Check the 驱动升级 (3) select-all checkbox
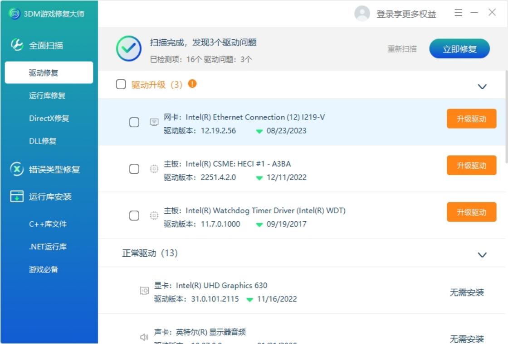Viewport: 508px width, 344px height. (121, 84)
